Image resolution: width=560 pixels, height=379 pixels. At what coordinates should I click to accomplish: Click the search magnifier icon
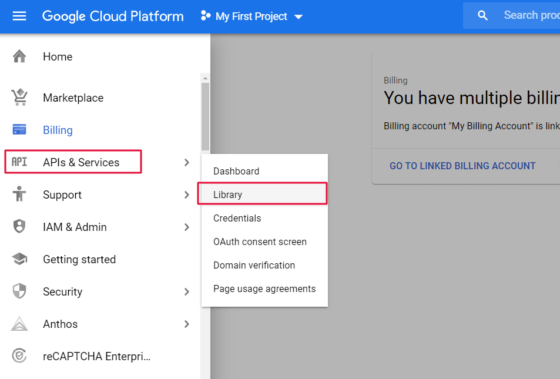coord(482,16)
